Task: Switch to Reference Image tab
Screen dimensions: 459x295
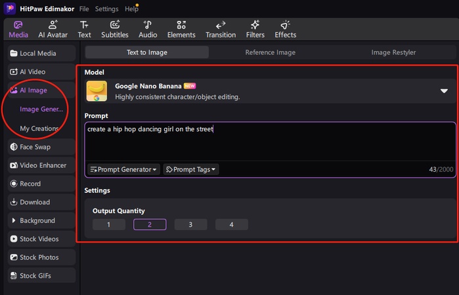Action: [270, 52]
